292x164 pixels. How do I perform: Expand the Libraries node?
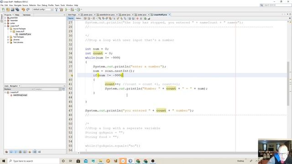point(8,40)
